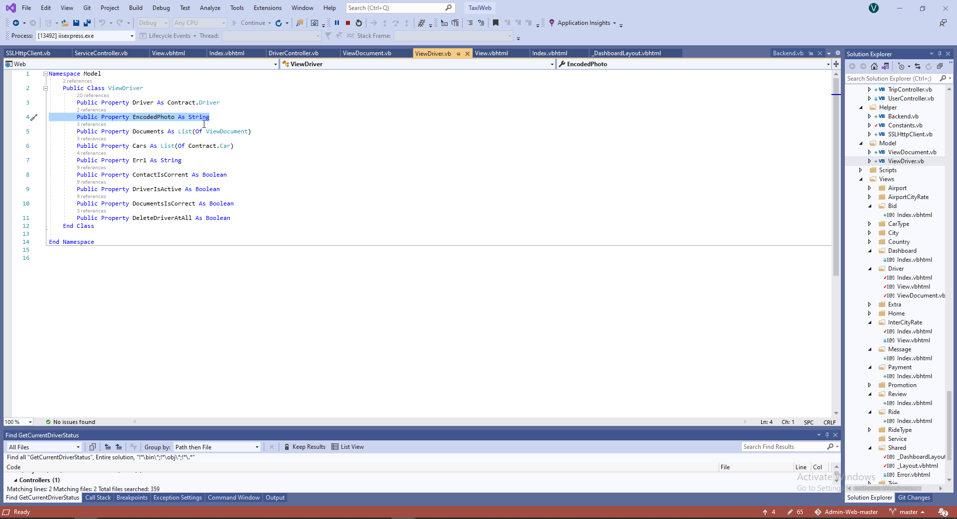Click the next result icon in Find Results

pyautogui.click(x=119, y=447)
